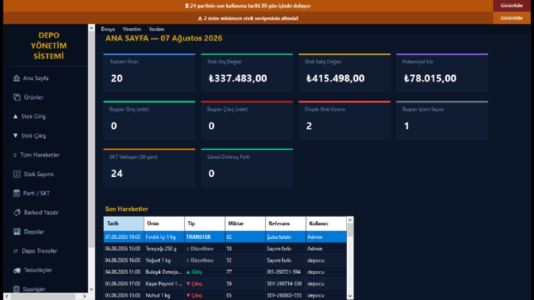534x300 pixels.
Task: Click the warning triangle in the stock banner
Action: point(200,18)
